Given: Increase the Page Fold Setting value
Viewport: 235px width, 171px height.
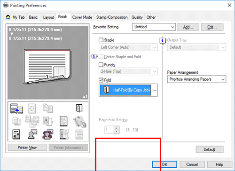Looking at the screenshot, I should pyautogui.click(x=117, y=128).
